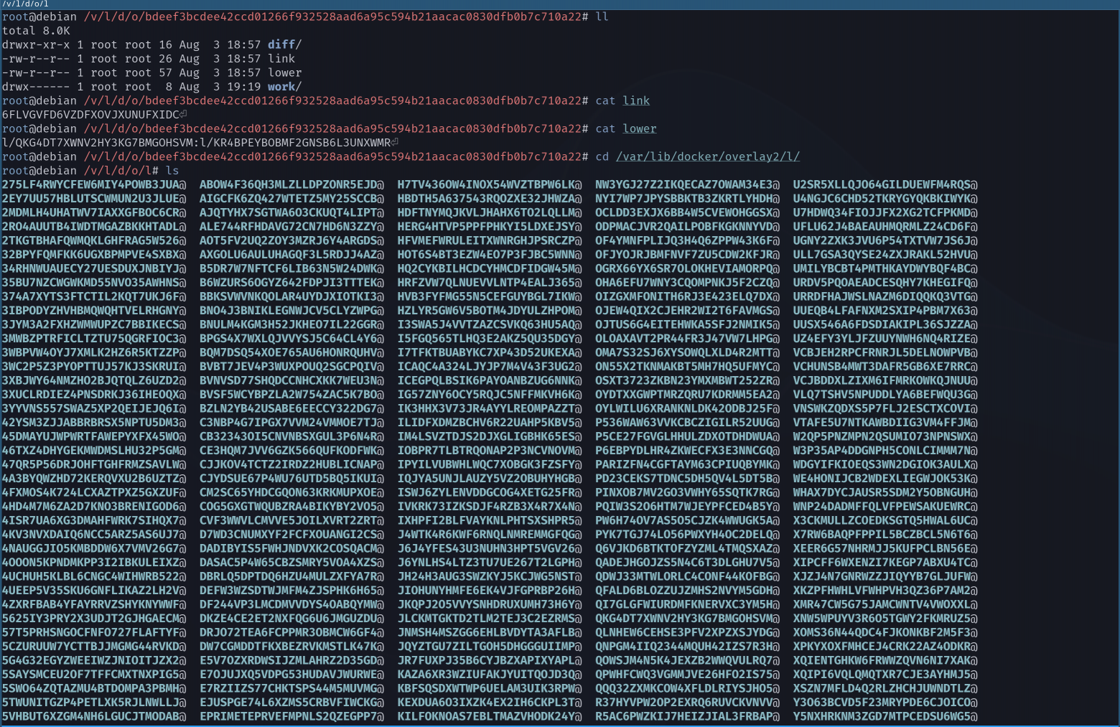Image resolution: width=1120 pixels, height=727 pixels.
Task: Select the 'work/' directory entry
Action: coord(284,87)
